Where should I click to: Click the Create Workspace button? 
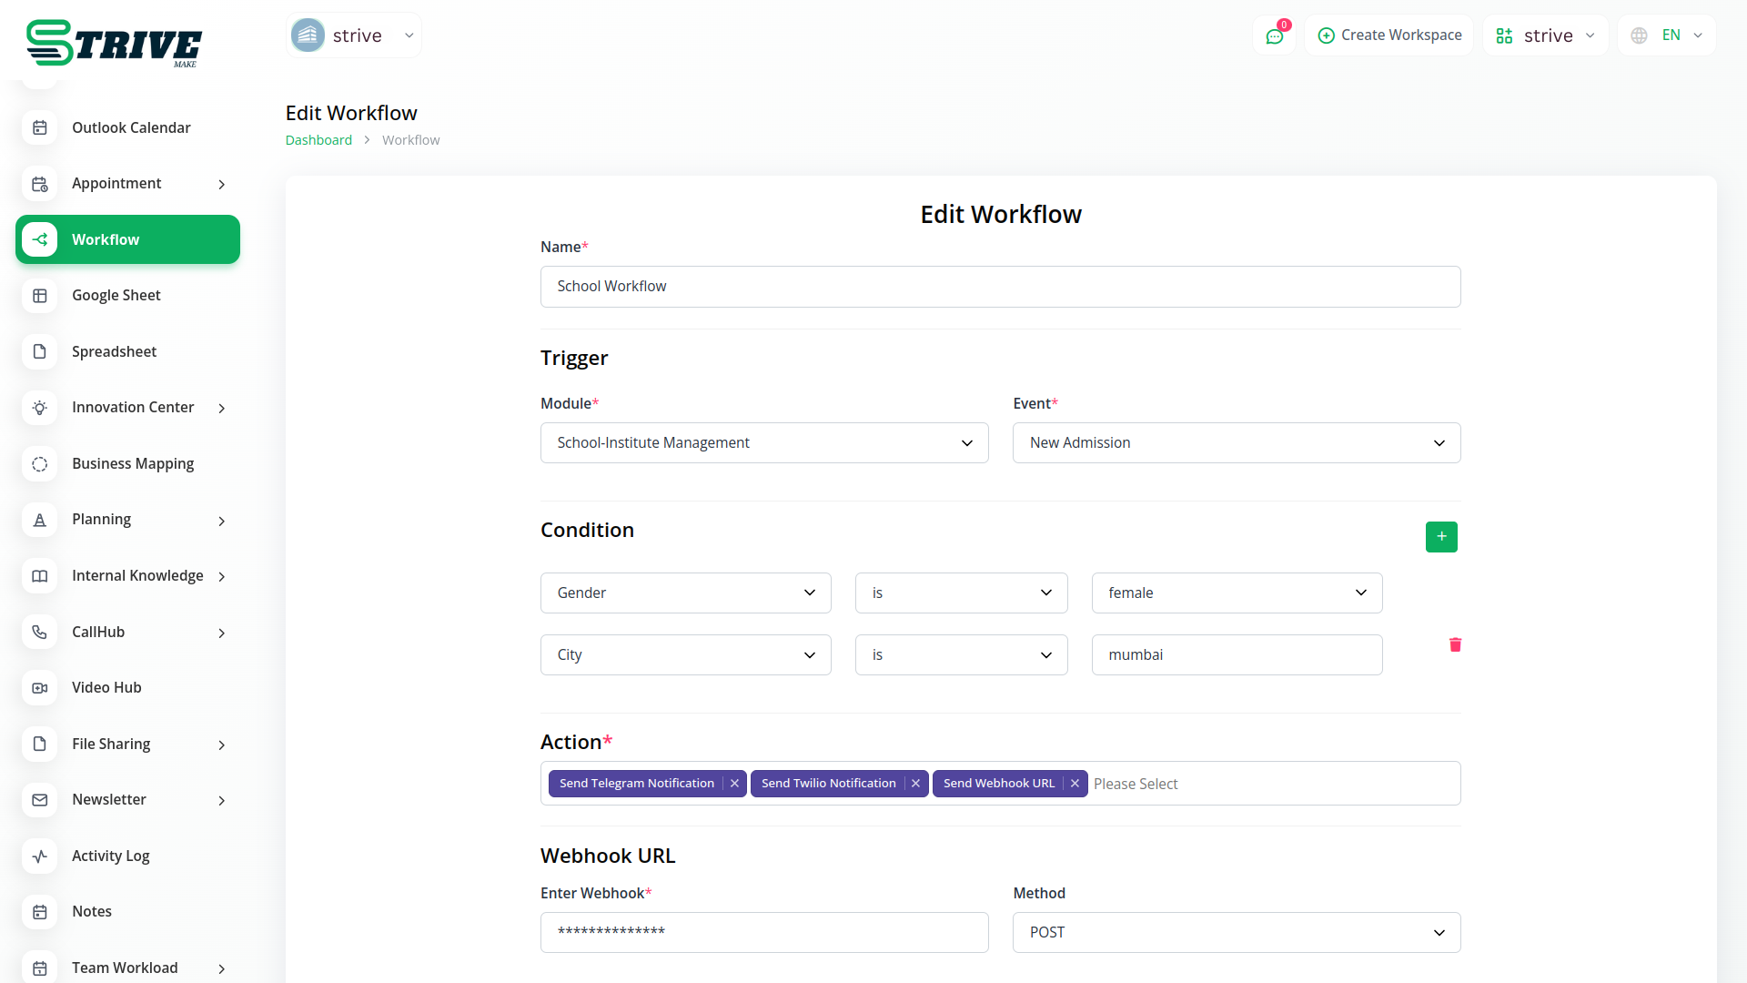(x=1389, y=35)
